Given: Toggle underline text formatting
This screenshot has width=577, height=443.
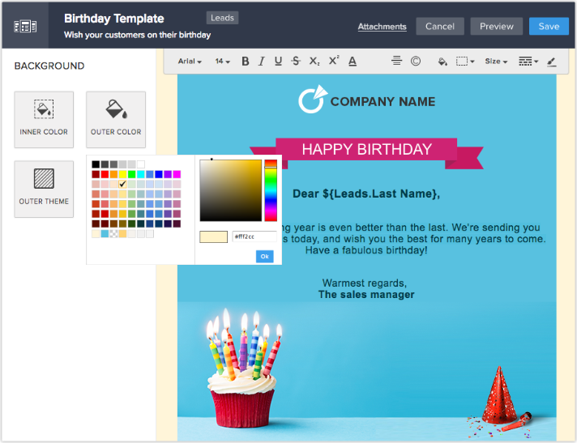Looking at the screenshot, I should click(x=278, y=62).
